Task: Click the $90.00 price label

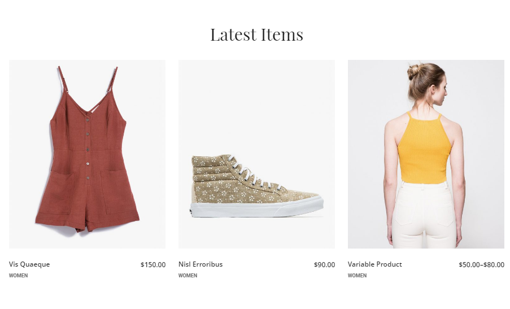Action: [324, 265]
